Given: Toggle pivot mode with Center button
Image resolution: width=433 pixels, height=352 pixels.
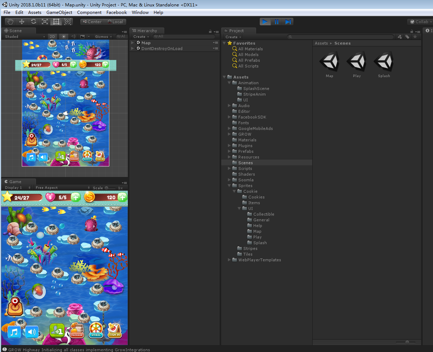Looking at the screenshot, I should pyautogui.click(x=92, y=22).
